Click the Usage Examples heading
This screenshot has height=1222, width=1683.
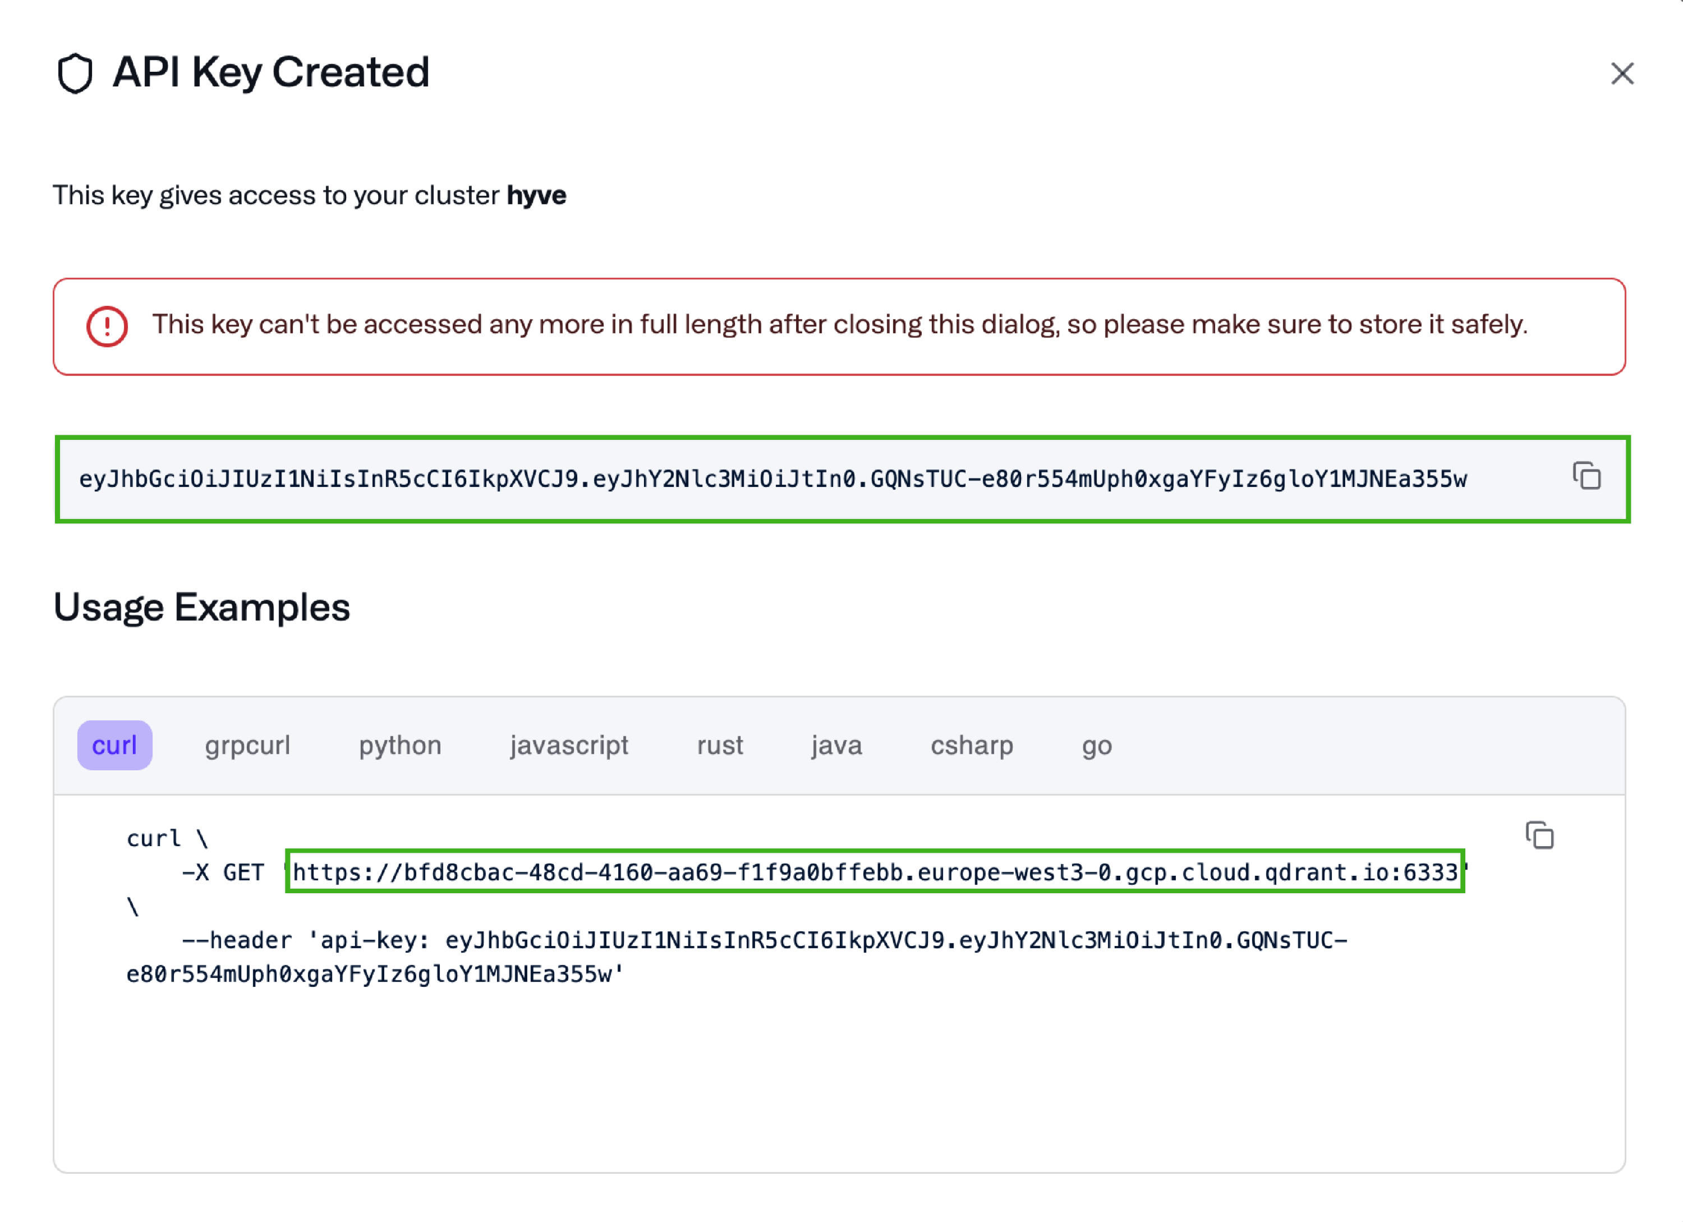tap(202, 607)
